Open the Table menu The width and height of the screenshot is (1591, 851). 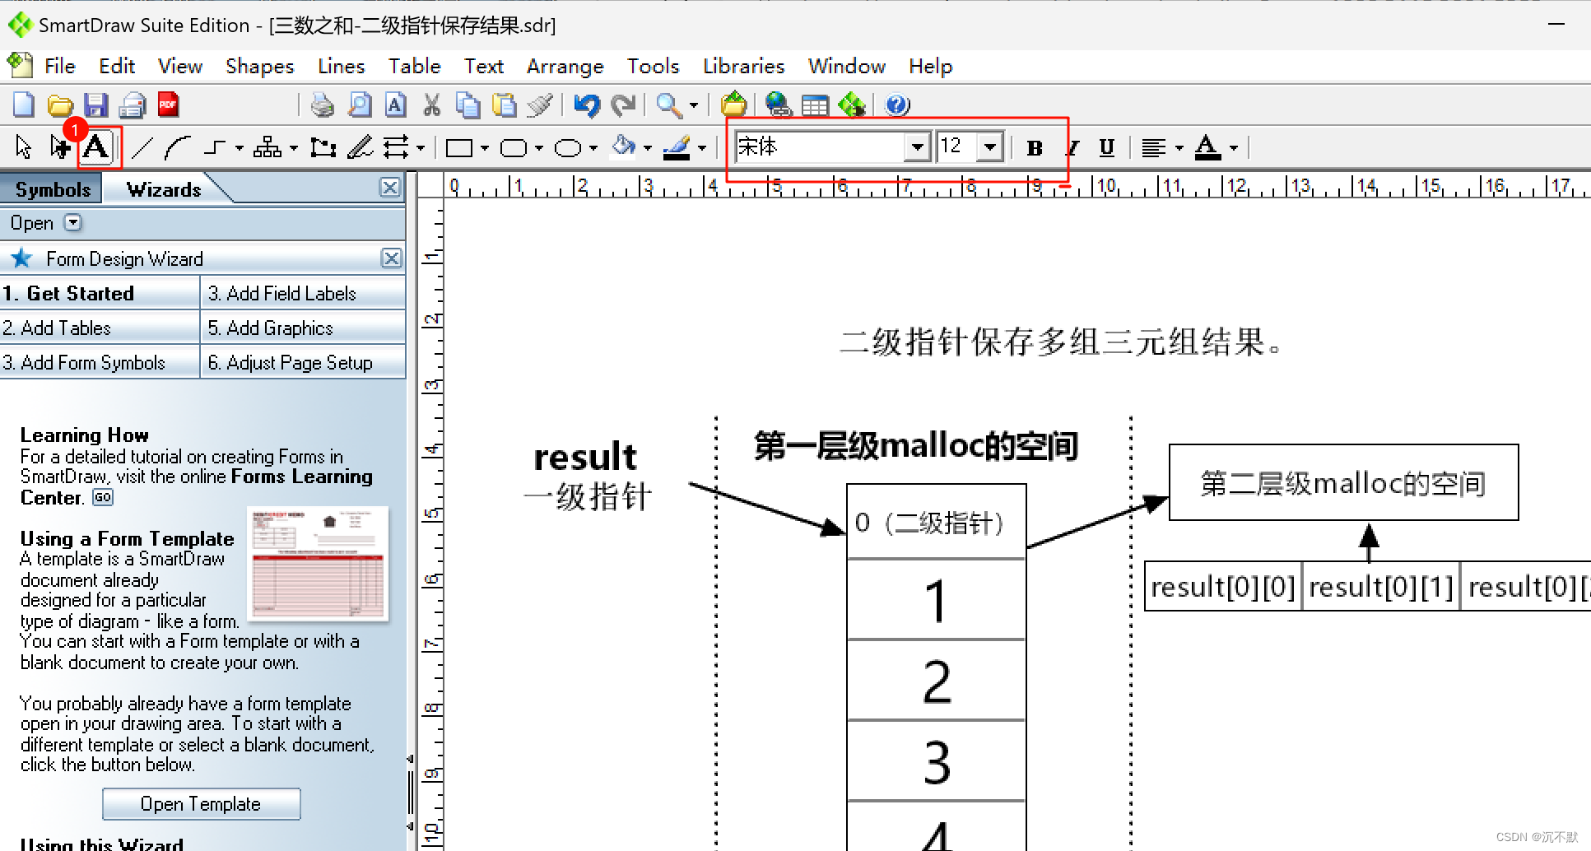coord(414,66)
